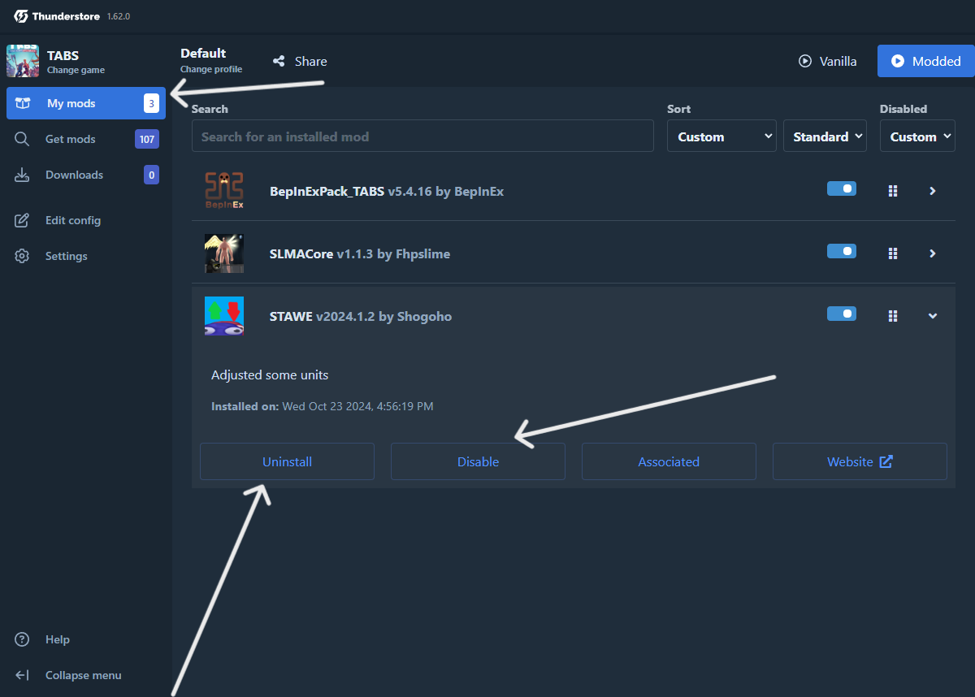
Task: Open Help page
Action: click(86, 639)
